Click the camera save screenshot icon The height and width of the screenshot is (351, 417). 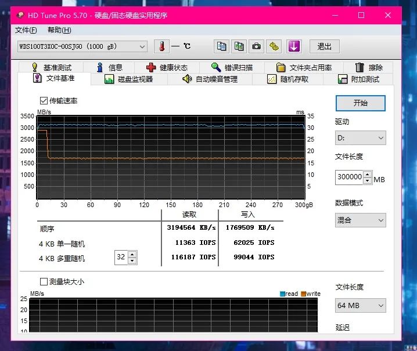click(256, 46)
